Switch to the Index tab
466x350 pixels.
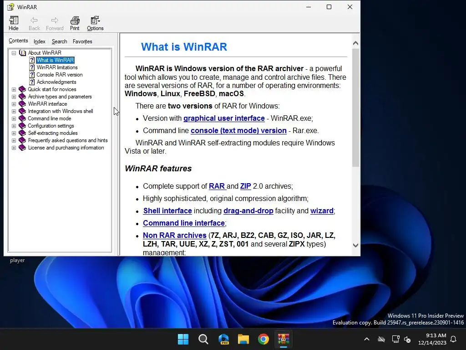pyautogui.click(x=39, y=41)
